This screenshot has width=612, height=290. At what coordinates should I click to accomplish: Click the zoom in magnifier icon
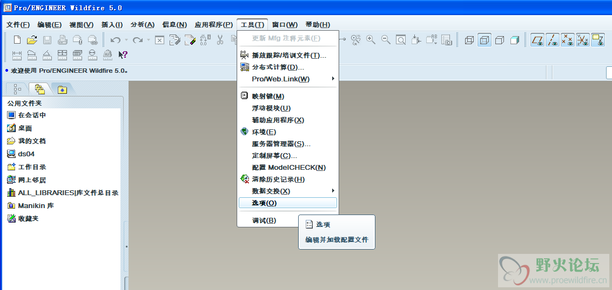click(371, 40)
